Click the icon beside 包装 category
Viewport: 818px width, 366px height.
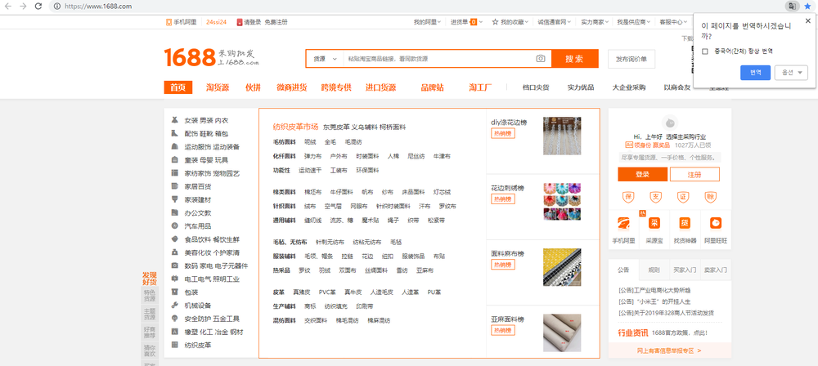point(175,292)
